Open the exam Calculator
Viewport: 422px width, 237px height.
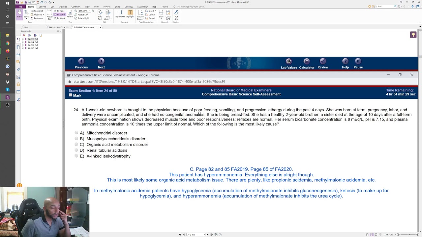(307, 64)
